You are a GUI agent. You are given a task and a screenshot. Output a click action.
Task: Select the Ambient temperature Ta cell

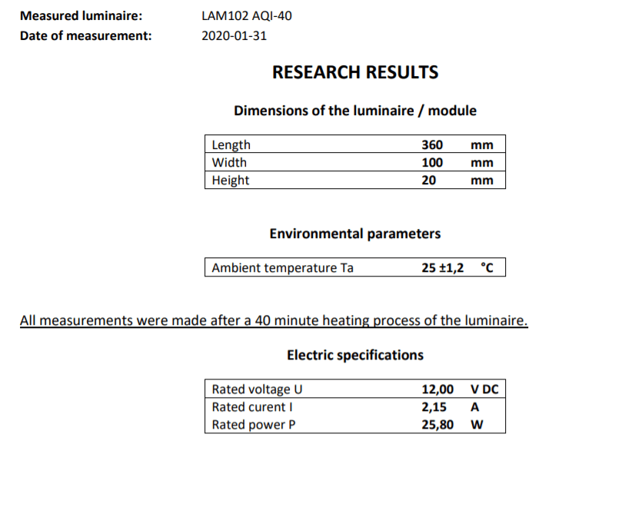tap(282, 268)
